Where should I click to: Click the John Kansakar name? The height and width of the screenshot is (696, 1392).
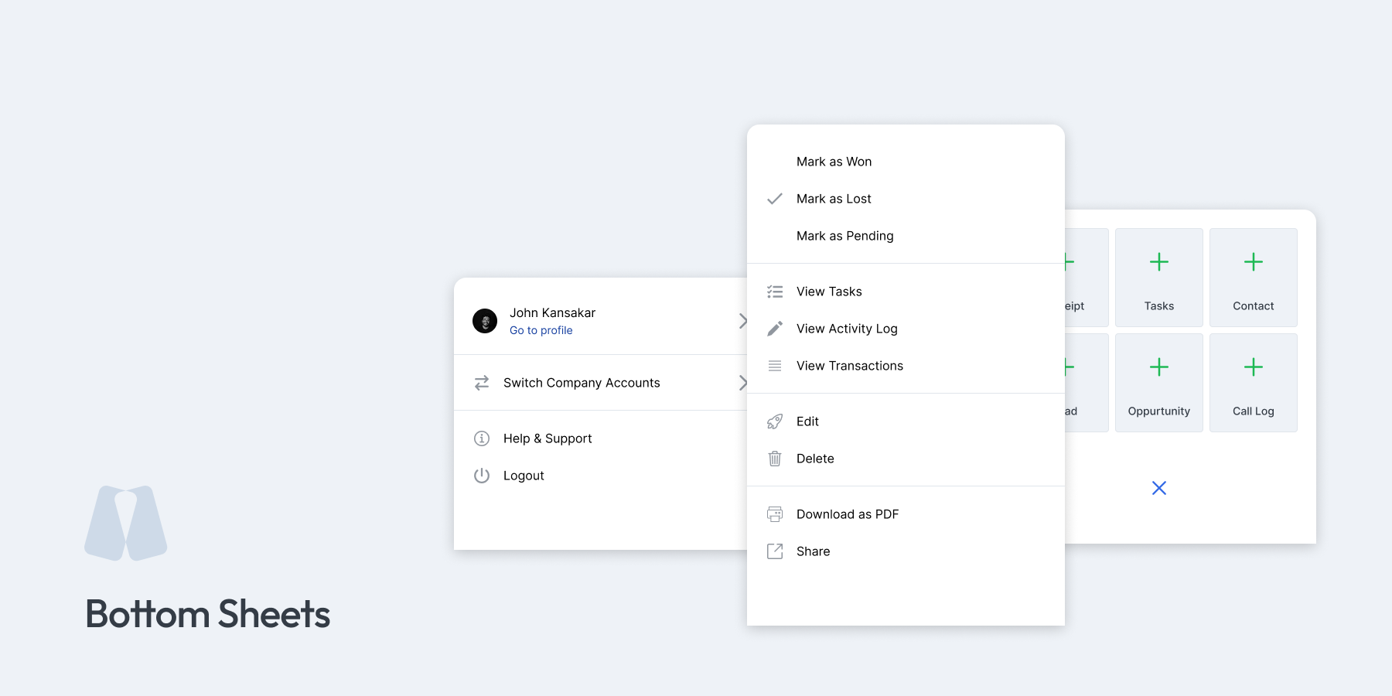(x=552, y=313)
